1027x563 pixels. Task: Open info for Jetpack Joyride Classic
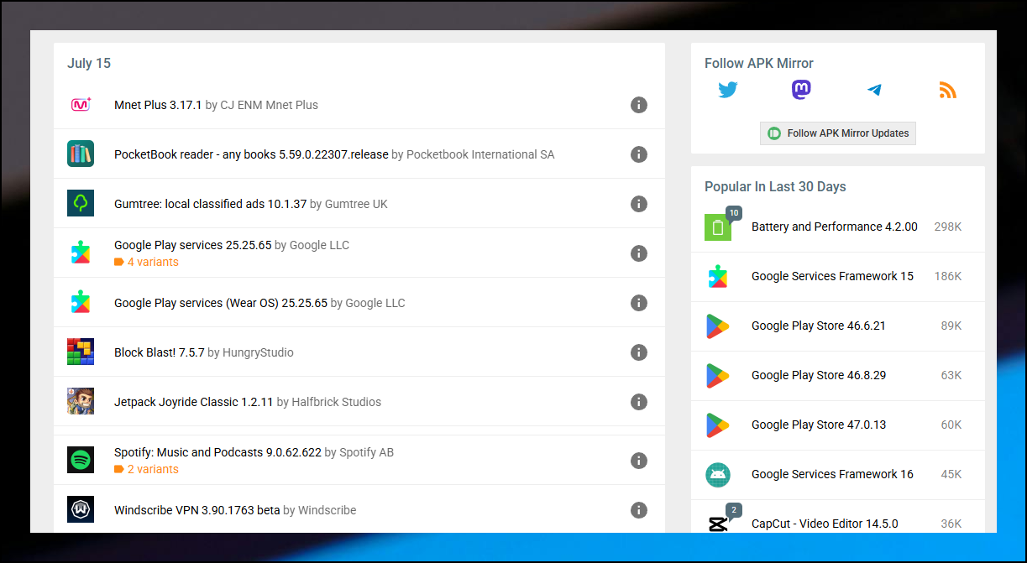click(639, 402)
